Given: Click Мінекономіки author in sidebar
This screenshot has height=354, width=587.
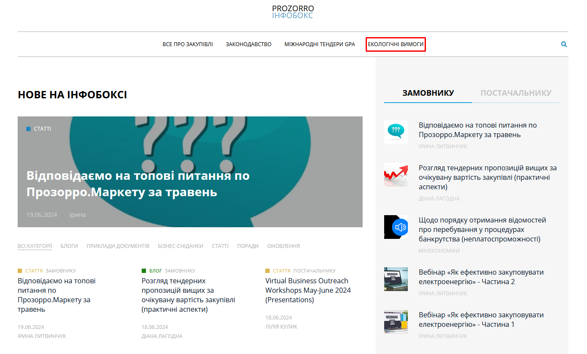Looking at the screenshot, I should pyautogui.click(x=439, y=251).
